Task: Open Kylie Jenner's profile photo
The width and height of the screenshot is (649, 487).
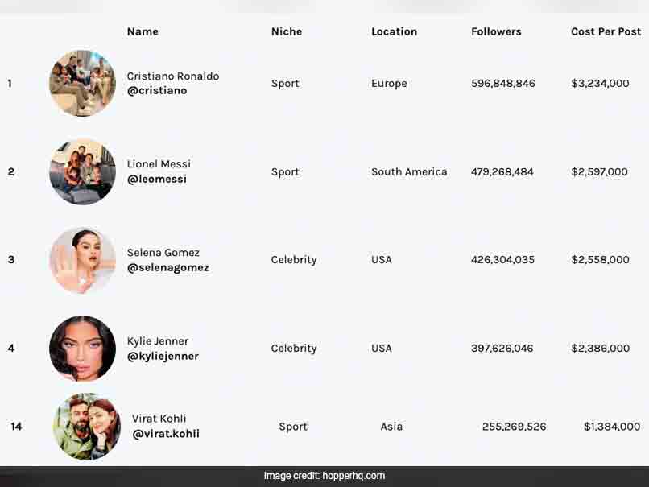Action: coord(82,349)
